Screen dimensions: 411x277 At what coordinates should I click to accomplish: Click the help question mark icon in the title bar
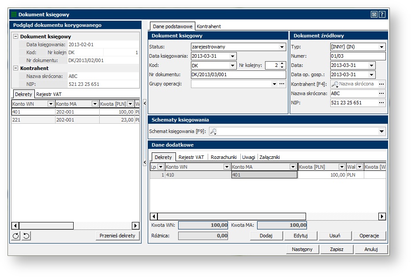(x=382, y=15)
